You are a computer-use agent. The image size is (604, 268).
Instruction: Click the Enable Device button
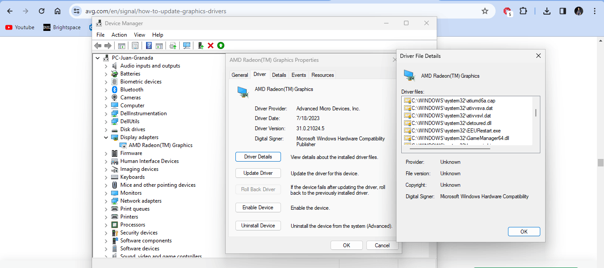(x=258, y=208)
